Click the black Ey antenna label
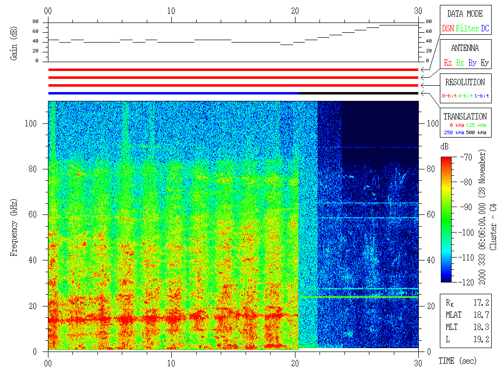The height and width of the screenshot is (376, 501). 484,63
